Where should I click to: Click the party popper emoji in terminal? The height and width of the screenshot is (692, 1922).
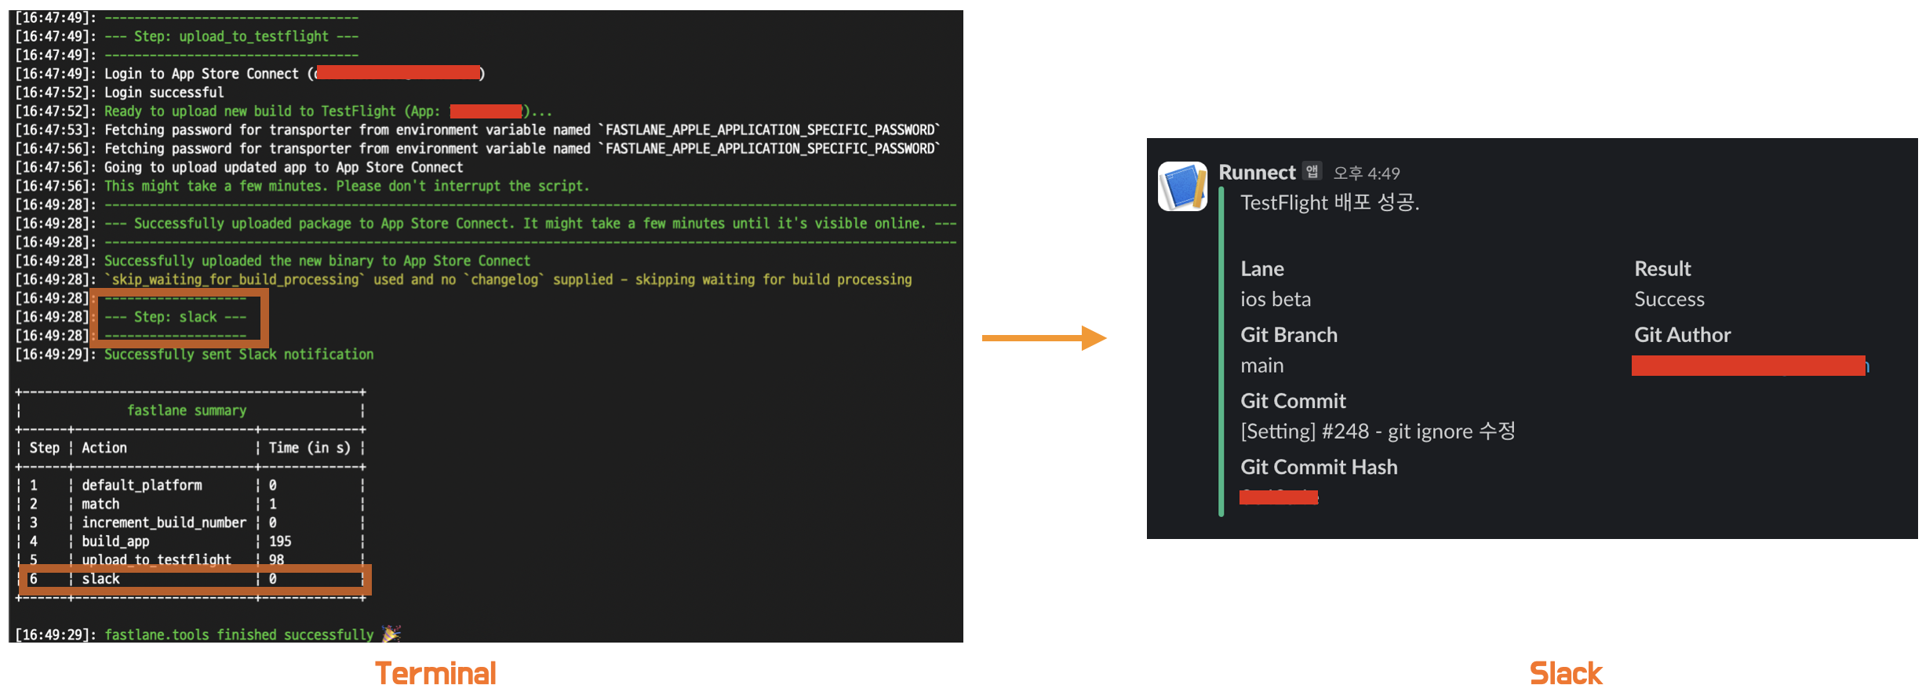click(391, 633)
